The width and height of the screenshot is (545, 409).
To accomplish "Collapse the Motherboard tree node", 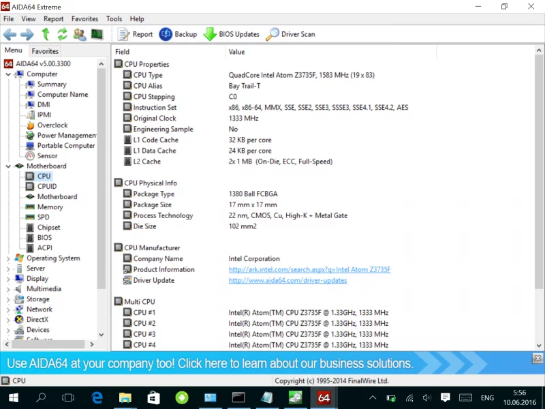I will tap(8, 166).
